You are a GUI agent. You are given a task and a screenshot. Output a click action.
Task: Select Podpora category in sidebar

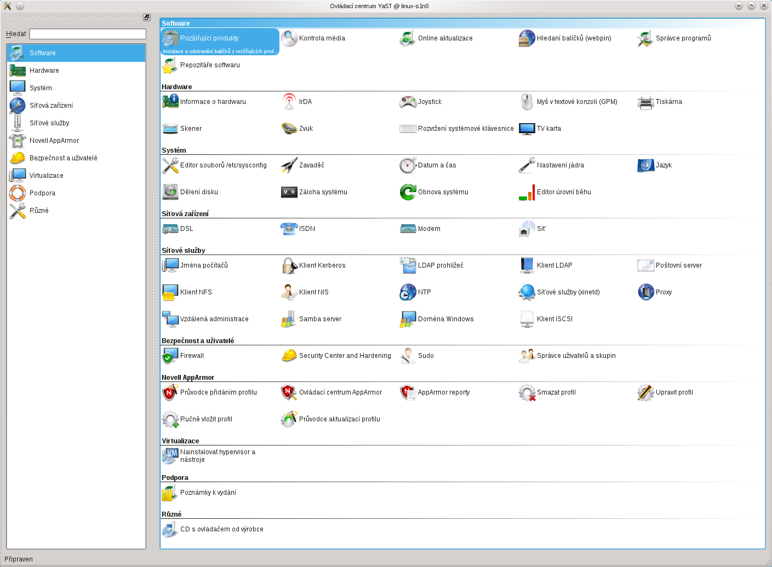pos(76,193)
